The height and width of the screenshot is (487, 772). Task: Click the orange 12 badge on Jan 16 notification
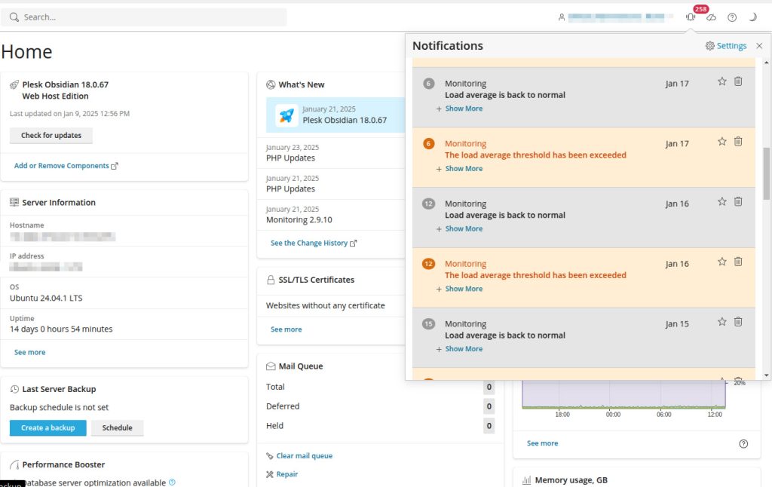[x=429, y=263]
